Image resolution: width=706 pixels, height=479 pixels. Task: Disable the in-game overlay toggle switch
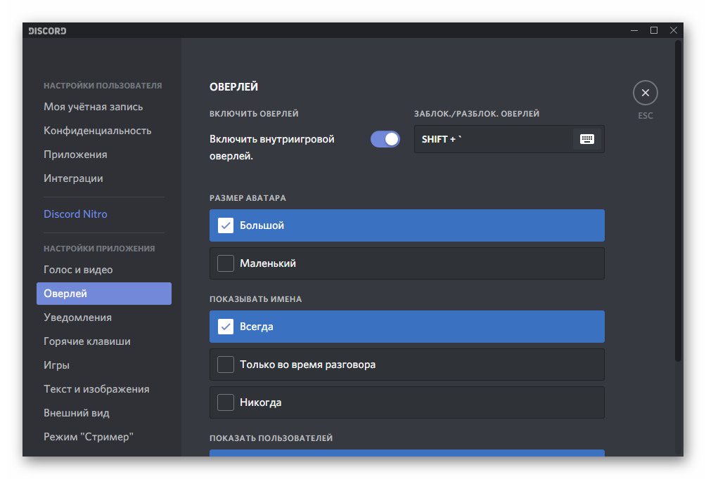click(385, 139)
